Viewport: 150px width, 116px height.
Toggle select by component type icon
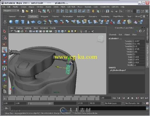[x=48, y=11]
